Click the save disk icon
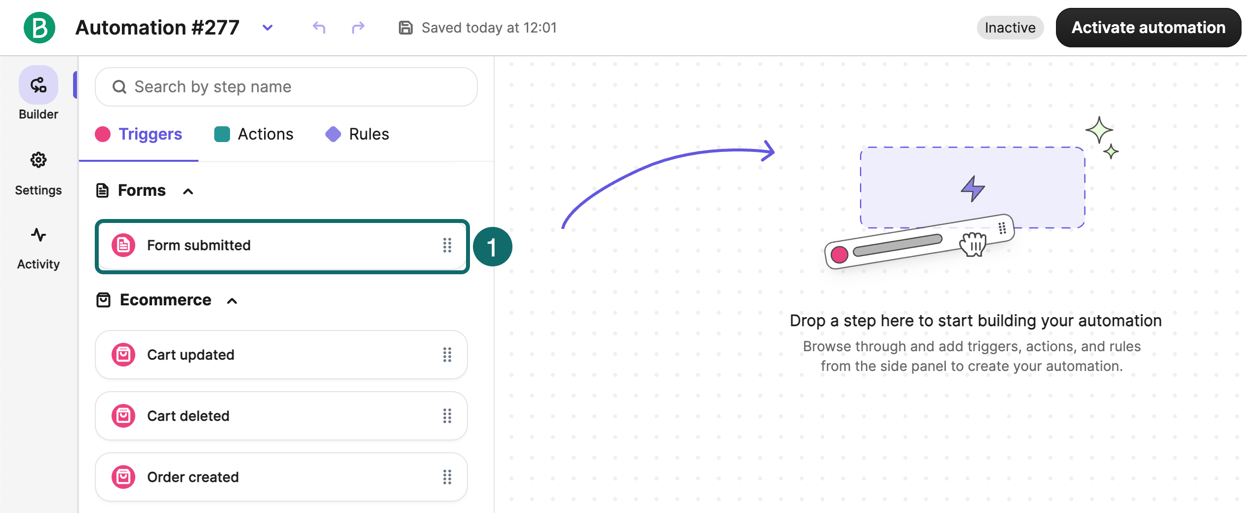Screen dimensions: 1247x513 pos(405,28)
